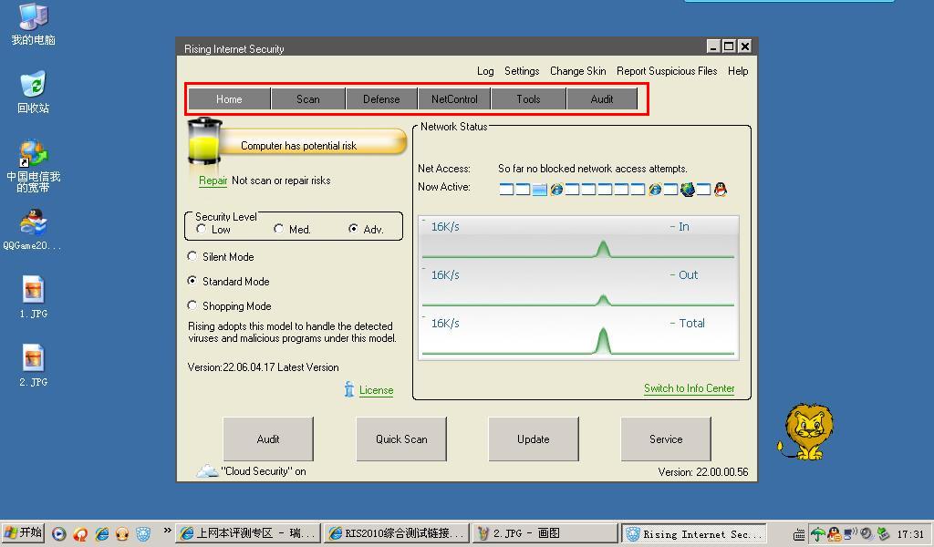Open the volume speaker tray icon

(x=867, y=534)
